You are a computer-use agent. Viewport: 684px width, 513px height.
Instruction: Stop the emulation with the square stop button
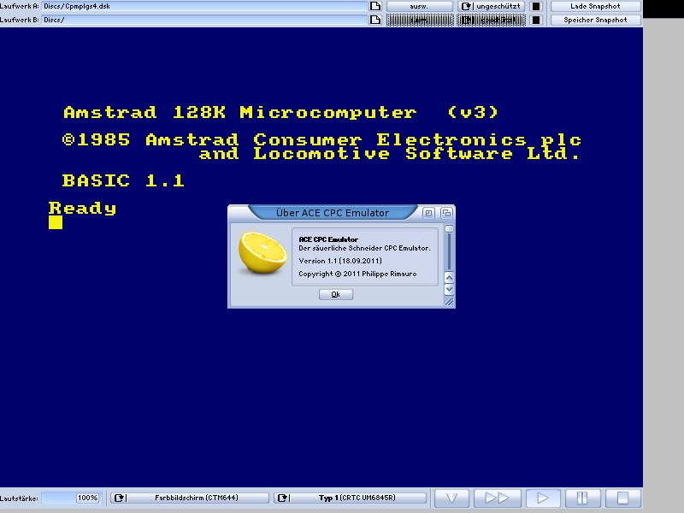point(623,498)
